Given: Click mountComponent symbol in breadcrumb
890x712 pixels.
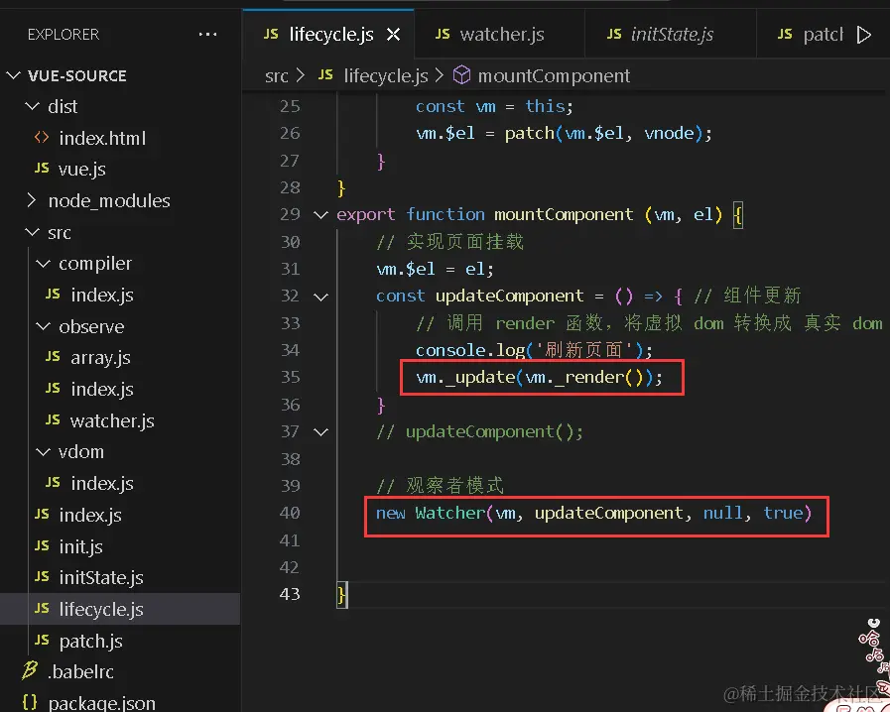Looking at the screenshot, I should click(x=554, y=75).
